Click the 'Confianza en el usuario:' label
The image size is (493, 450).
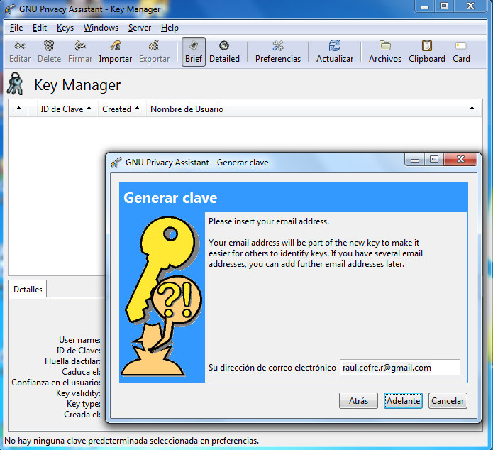[56, 383]
